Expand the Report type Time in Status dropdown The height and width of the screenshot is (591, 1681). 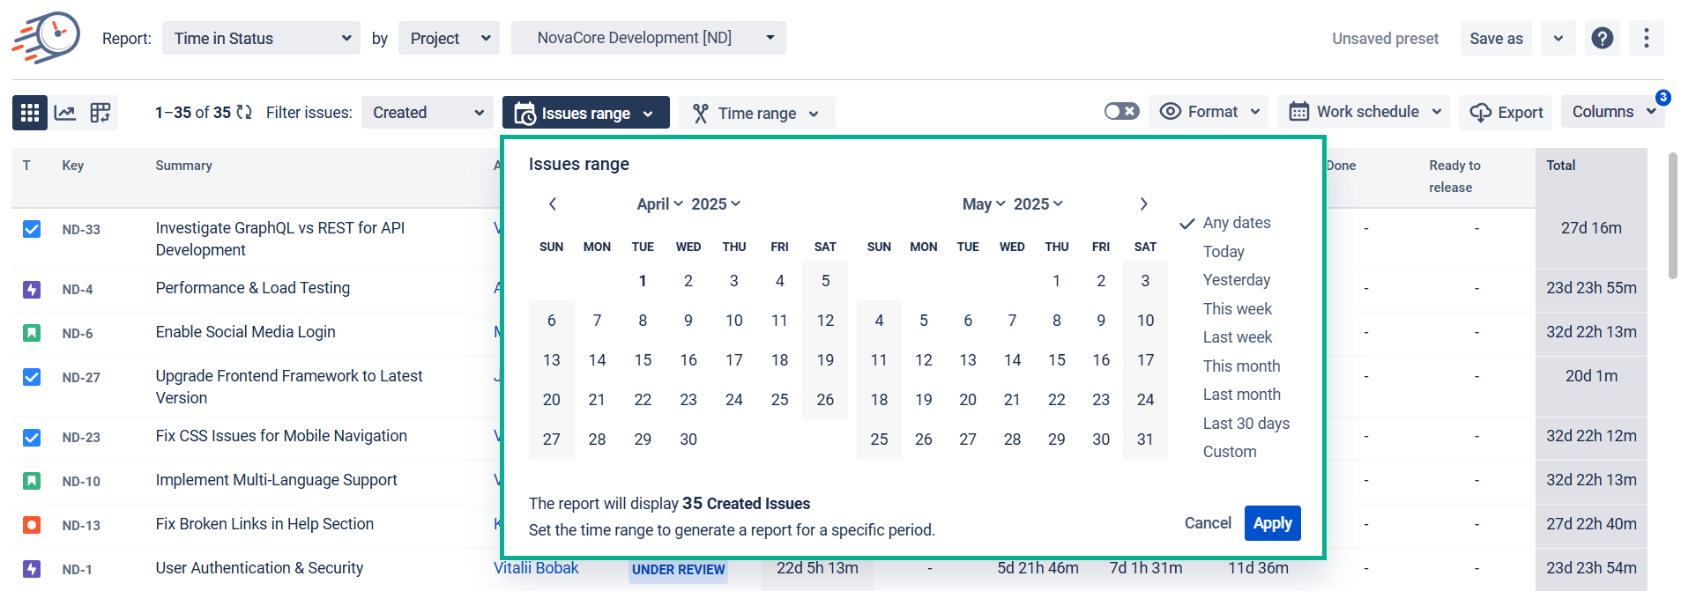coord(261,39)
